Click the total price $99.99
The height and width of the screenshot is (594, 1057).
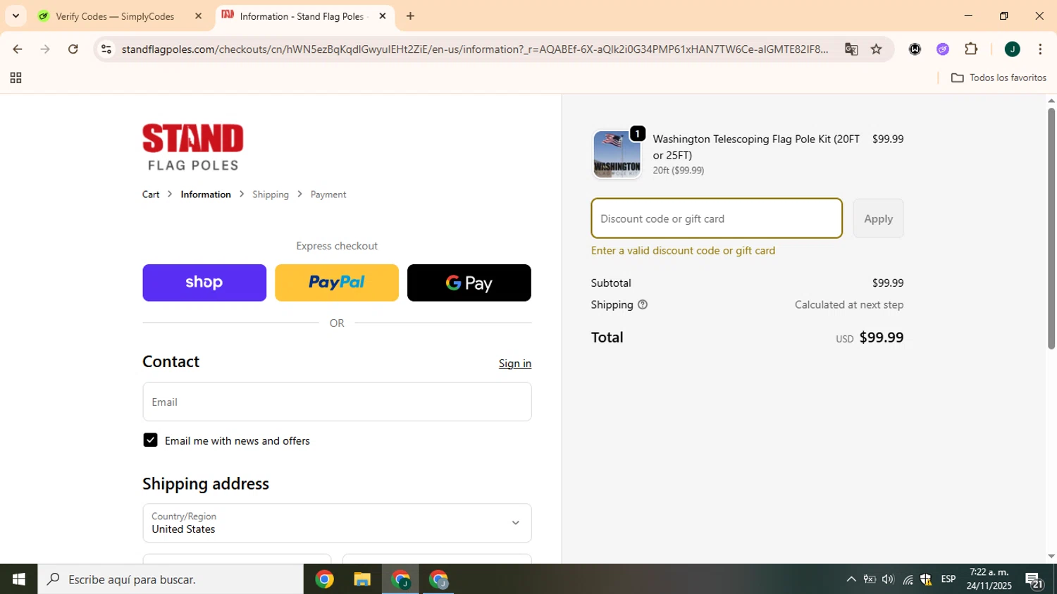[x=882, y=338]
